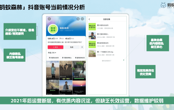
Task: Select the 可爱的种树人 collection tab
Action: (x=67, y=58)
